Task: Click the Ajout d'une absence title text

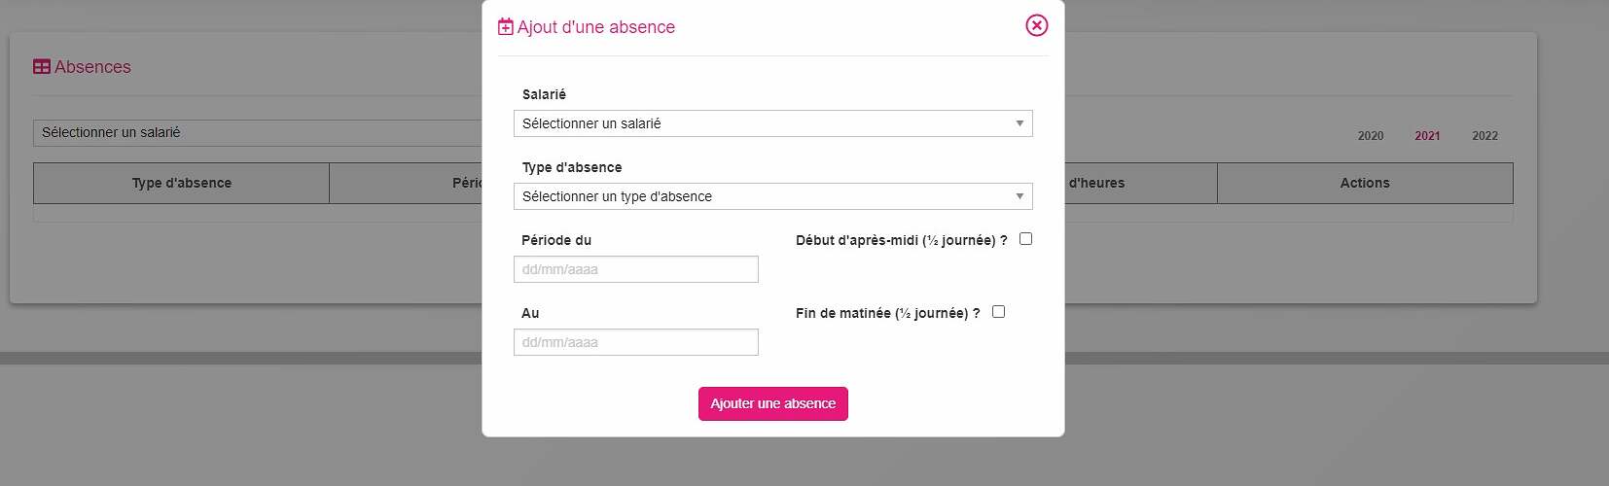Action: [596, 27]
